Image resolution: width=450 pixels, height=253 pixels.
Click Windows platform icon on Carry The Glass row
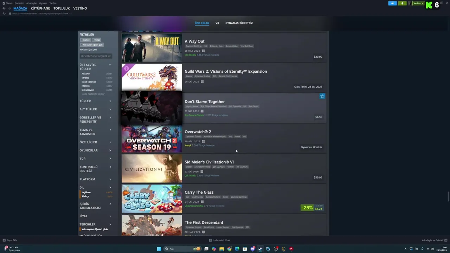[202, 202]
